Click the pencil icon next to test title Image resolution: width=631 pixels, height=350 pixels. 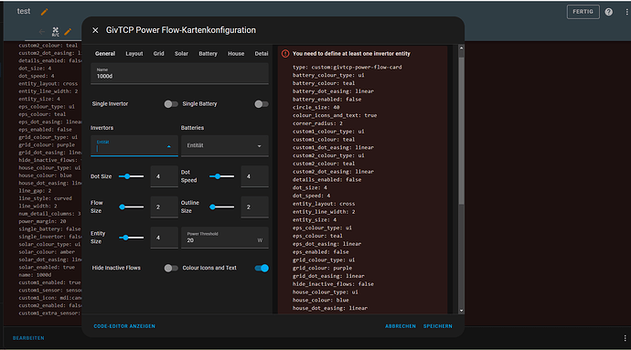[44, 12]
